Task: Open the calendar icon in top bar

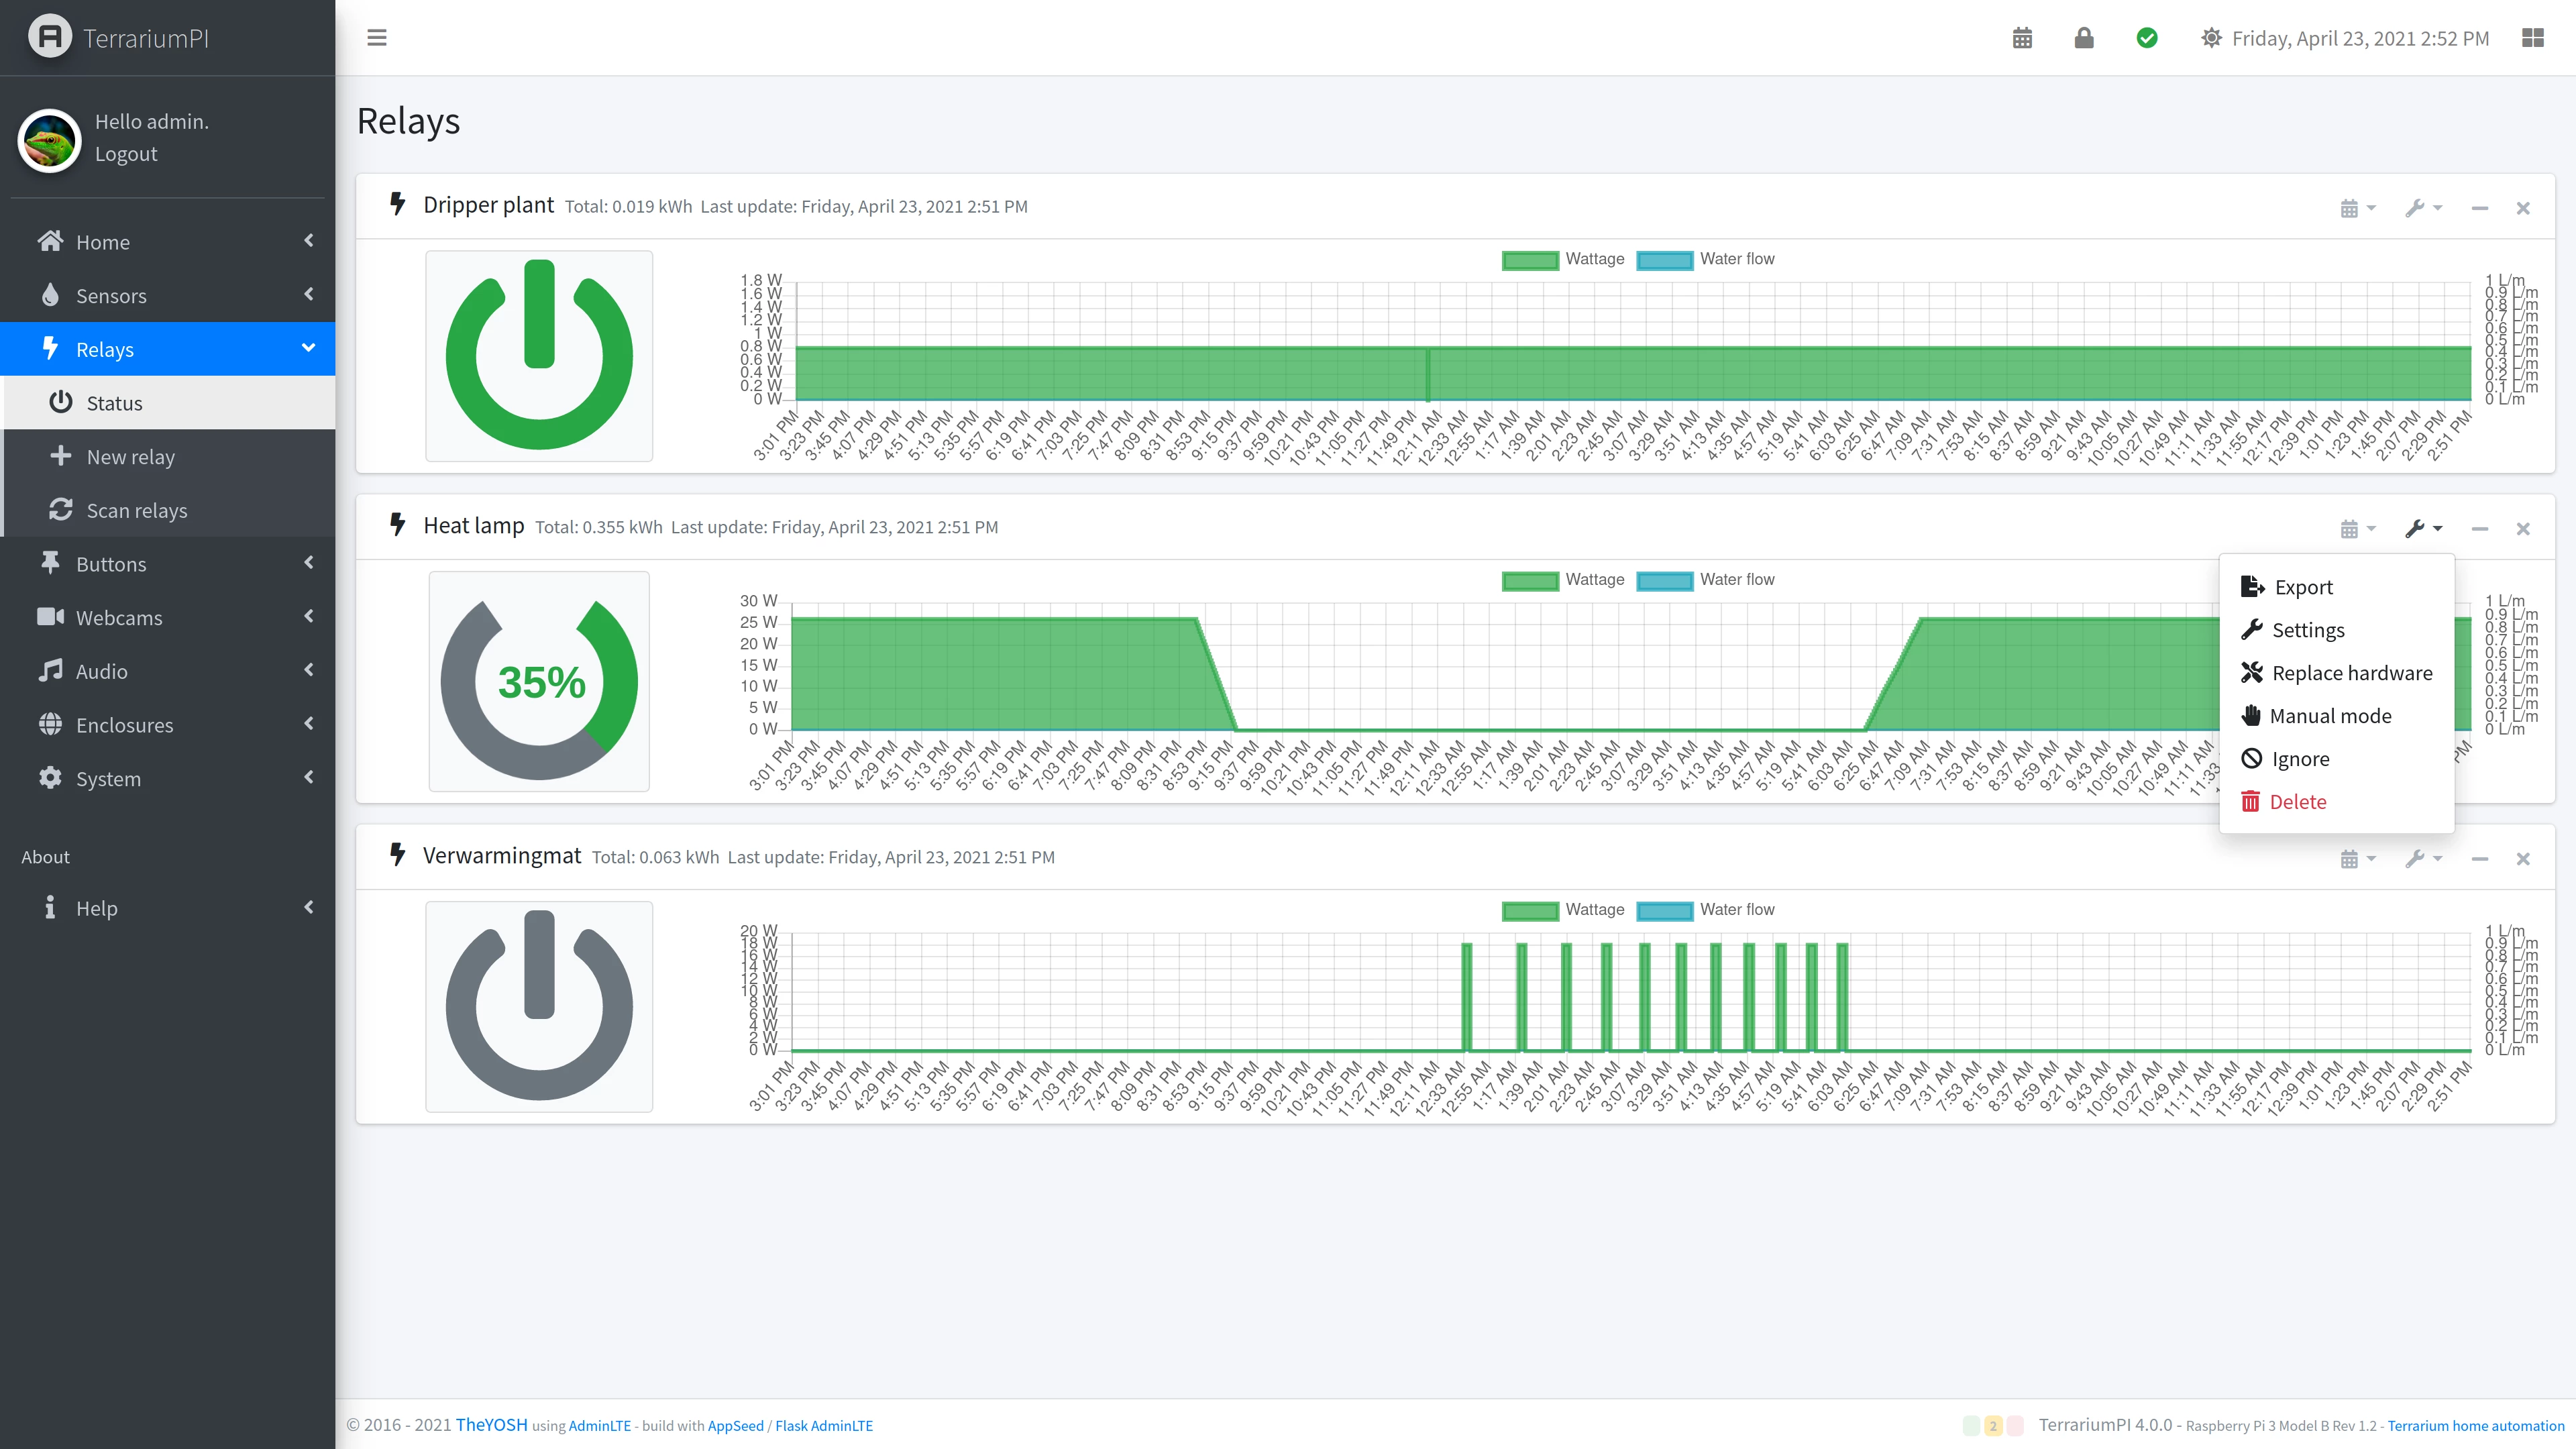Action: pos(2022,38)
